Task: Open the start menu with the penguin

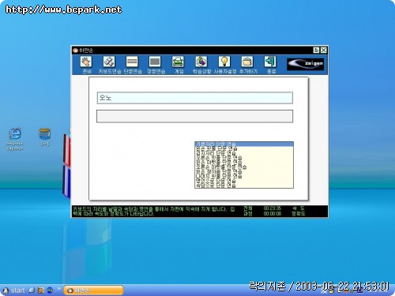Action: point(13,290)
